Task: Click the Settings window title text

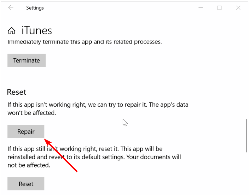Action: point(35,8)
